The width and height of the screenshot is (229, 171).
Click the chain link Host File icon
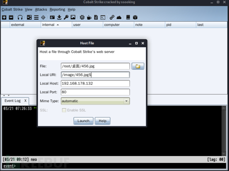(112, 17)
